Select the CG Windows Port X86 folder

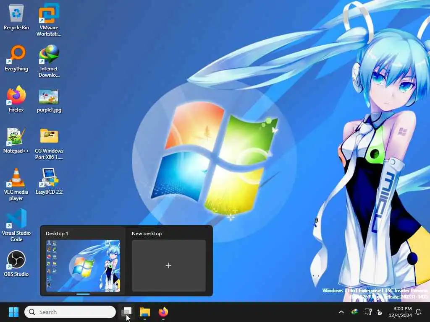pos(49,143)
